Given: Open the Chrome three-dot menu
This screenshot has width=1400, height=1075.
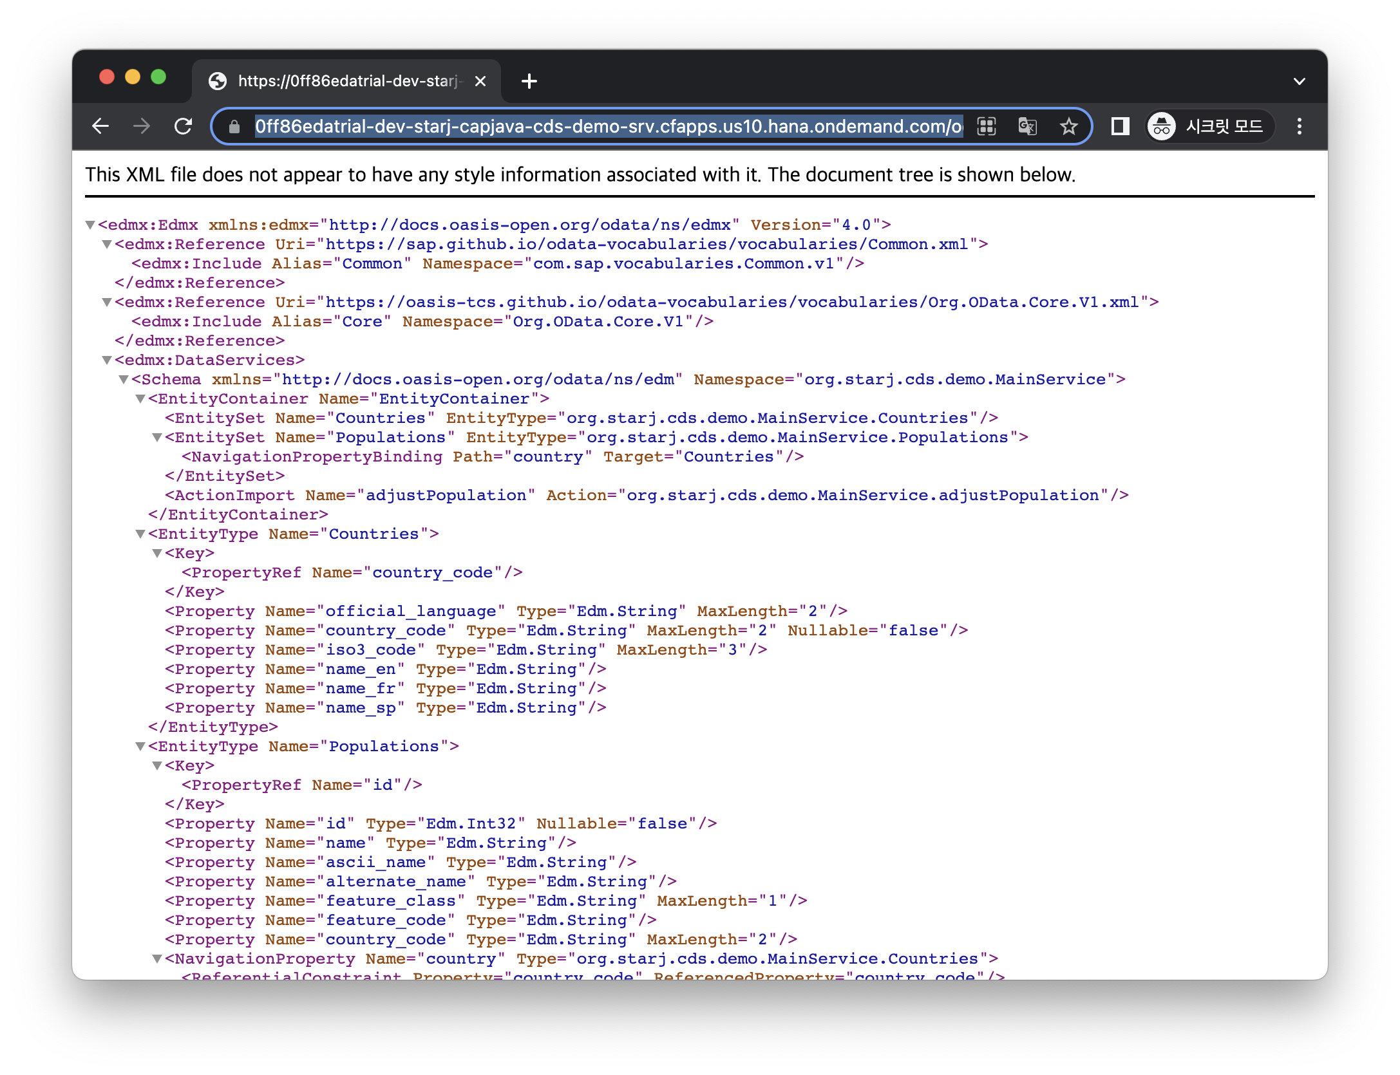Looking at the screenshot, I should (x=1299, y=126).
